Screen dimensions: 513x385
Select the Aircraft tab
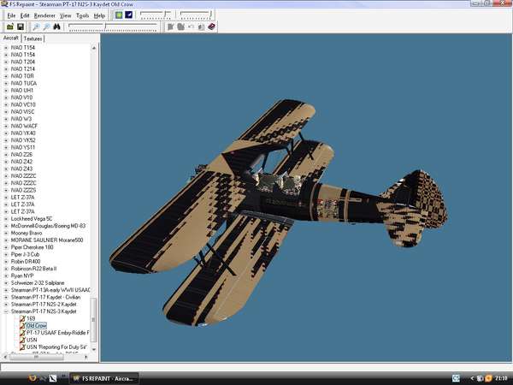pos(11,38)
